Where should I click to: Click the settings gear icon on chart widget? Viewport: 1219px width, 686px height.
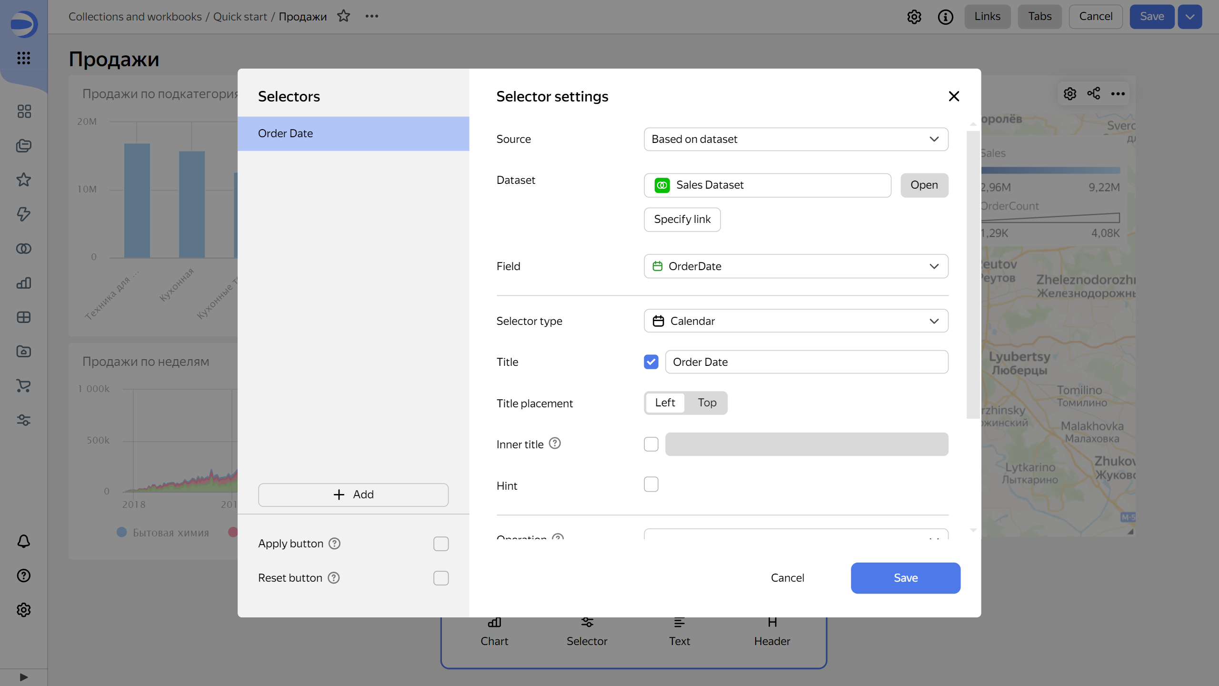point(1070,93)
